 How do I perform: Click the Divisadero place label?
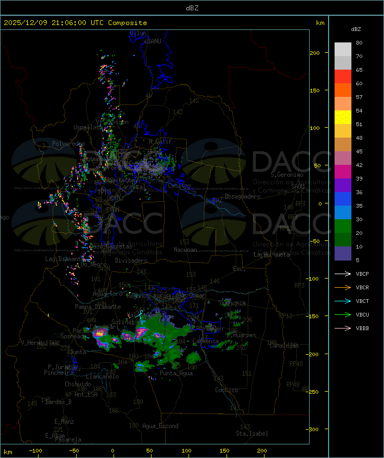pos(131,260)
